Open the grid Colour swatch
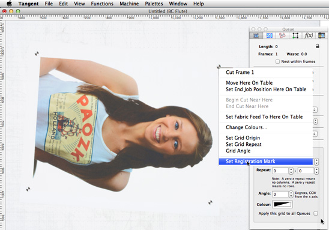The height and width of the screenshot is (230, 329). point(282,204)
